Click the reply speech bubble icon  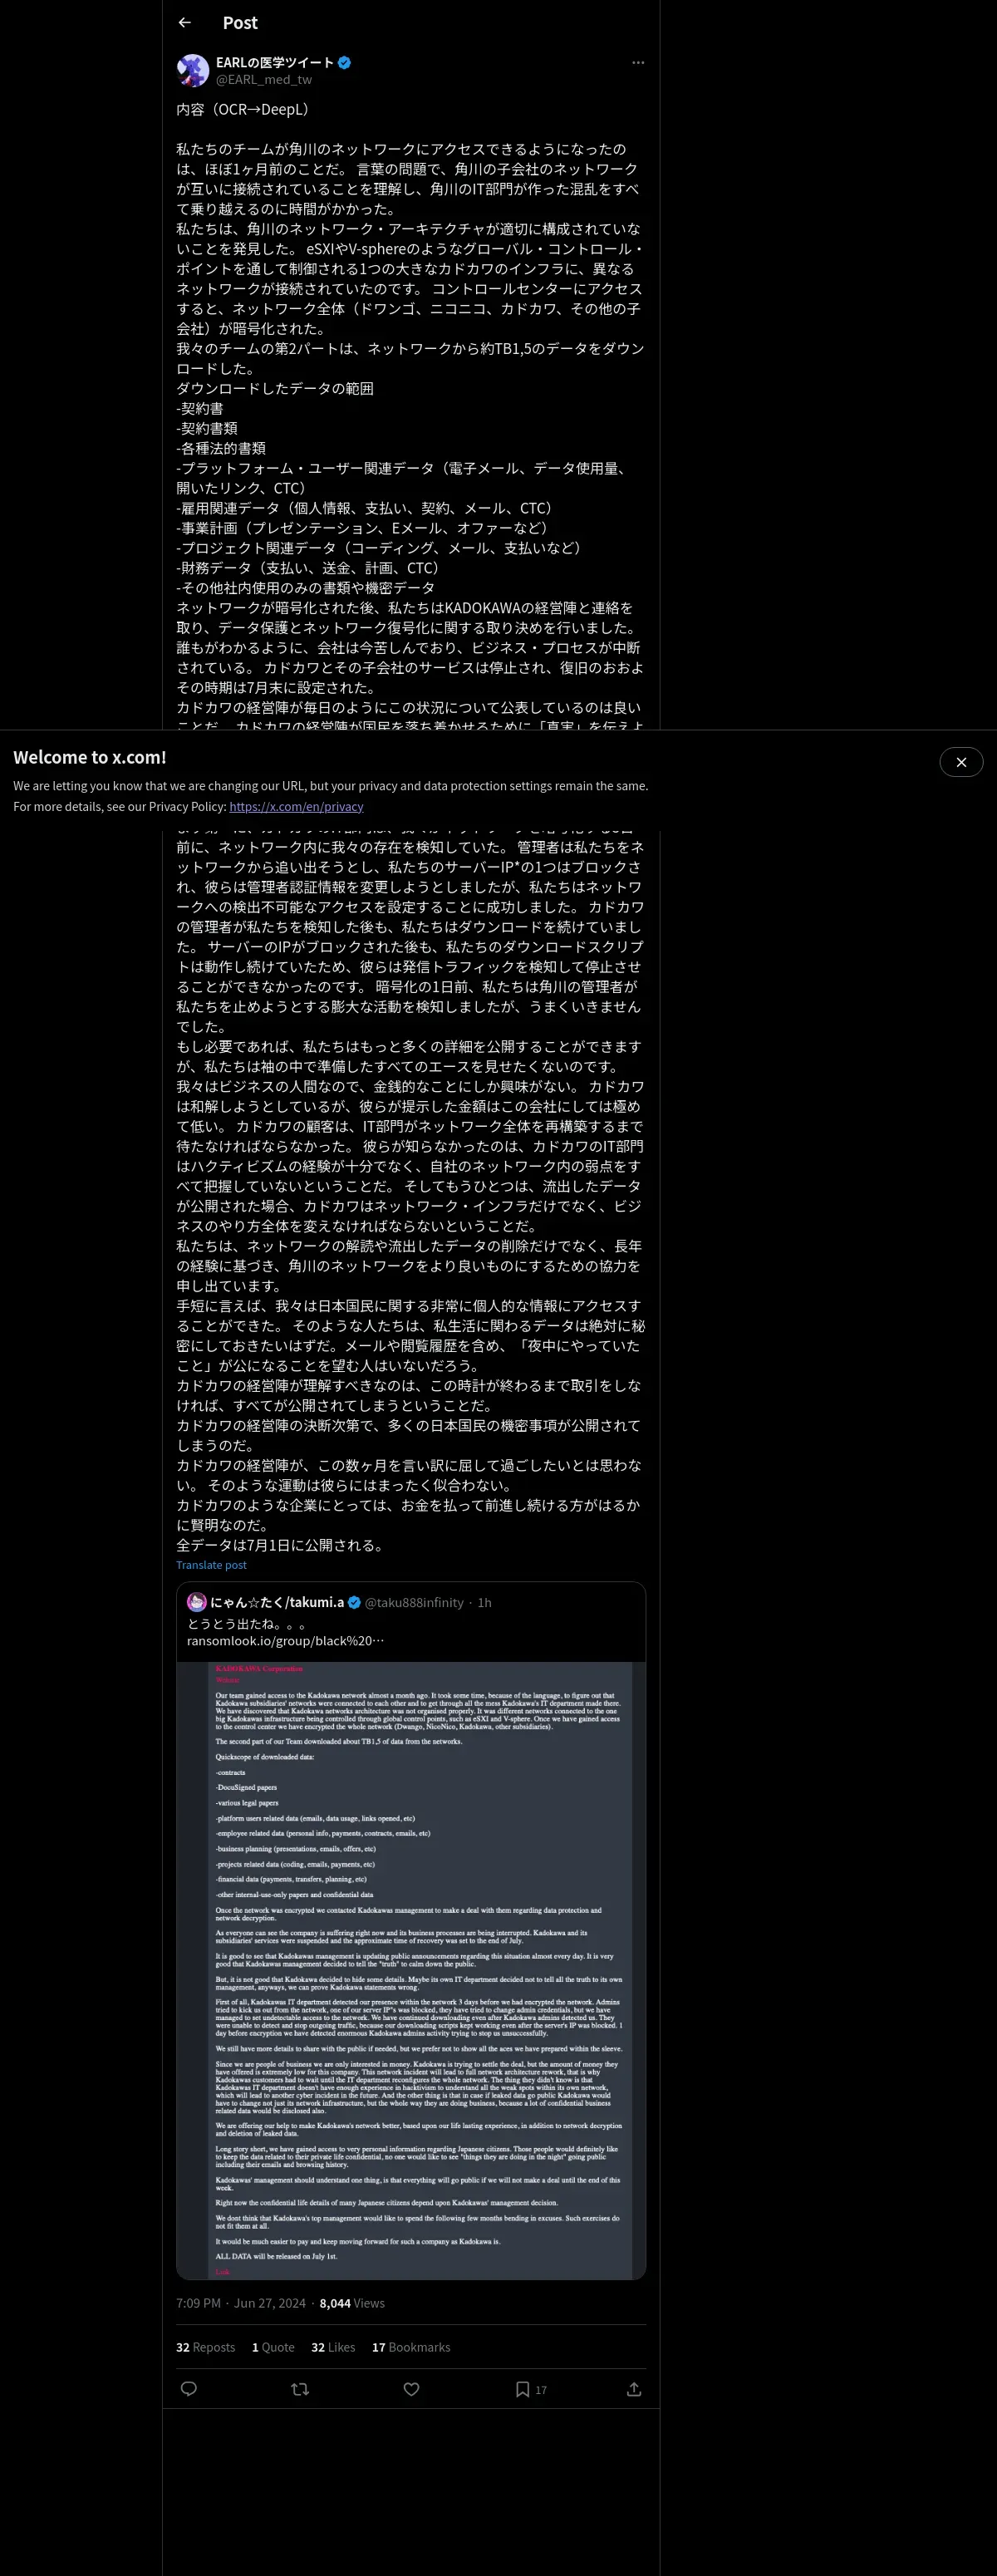click(x=189, y=2389)
